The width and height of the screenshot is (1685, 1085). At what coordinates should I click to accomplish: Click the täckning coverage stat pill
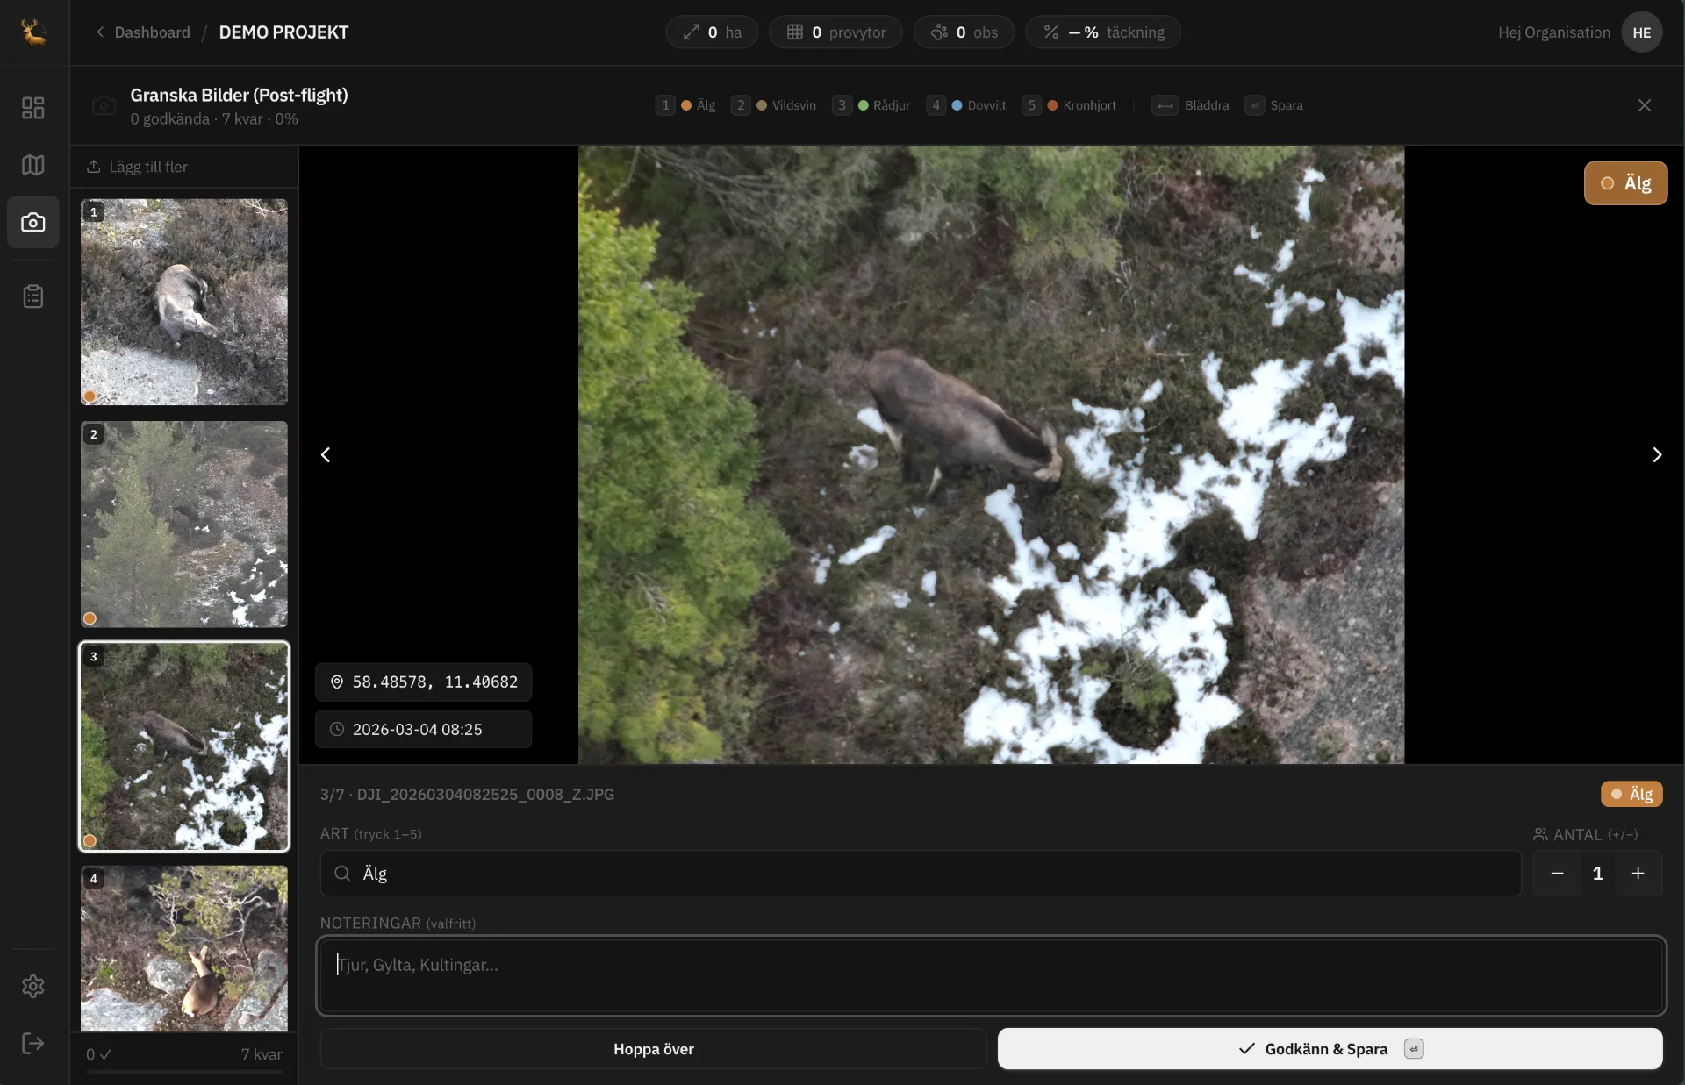[1103, 32]
